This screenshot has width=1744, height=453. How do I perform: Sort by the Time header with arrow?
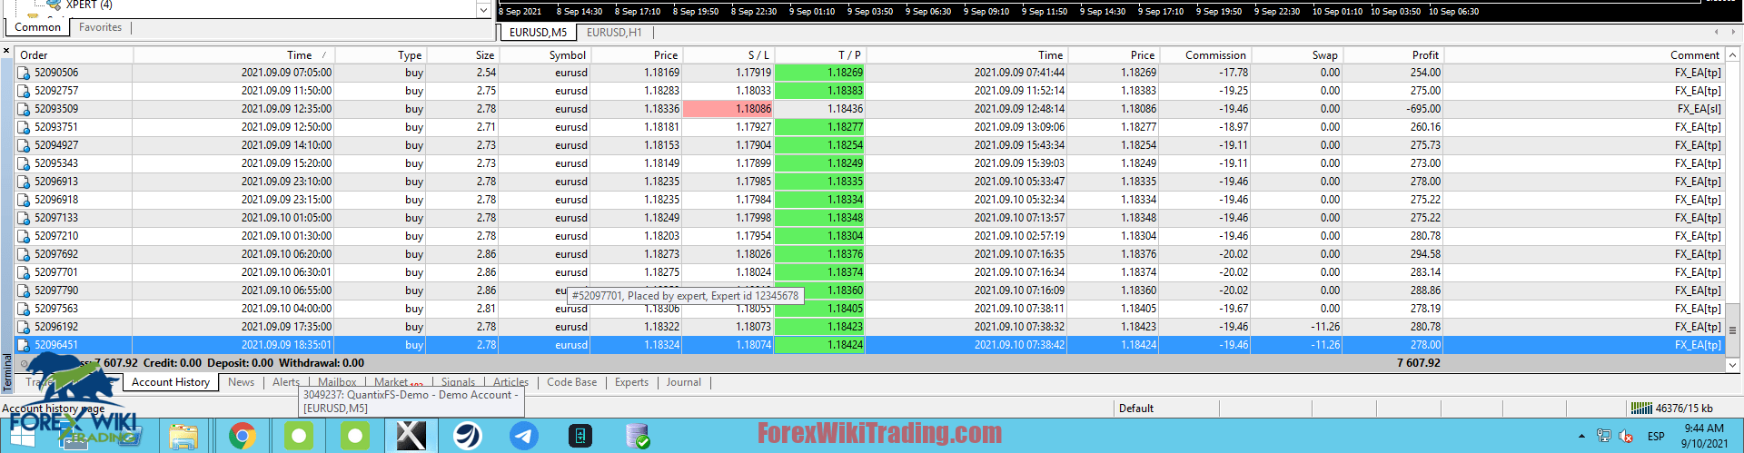[x=234, y=55]
